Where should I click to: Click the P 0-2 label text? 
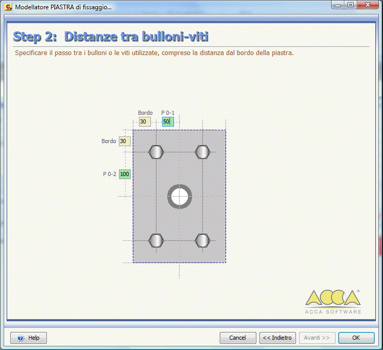(109, 174)
